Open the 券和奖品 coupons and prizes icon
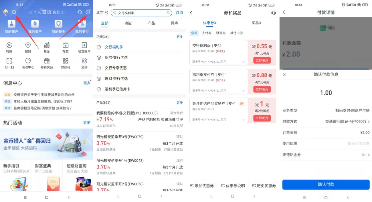Screen dimensions: 372x202 point(47,63)
